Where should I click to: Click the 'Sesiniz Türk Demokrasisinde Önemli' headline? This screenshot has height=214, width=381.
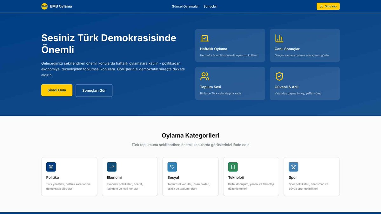[109, 44]
